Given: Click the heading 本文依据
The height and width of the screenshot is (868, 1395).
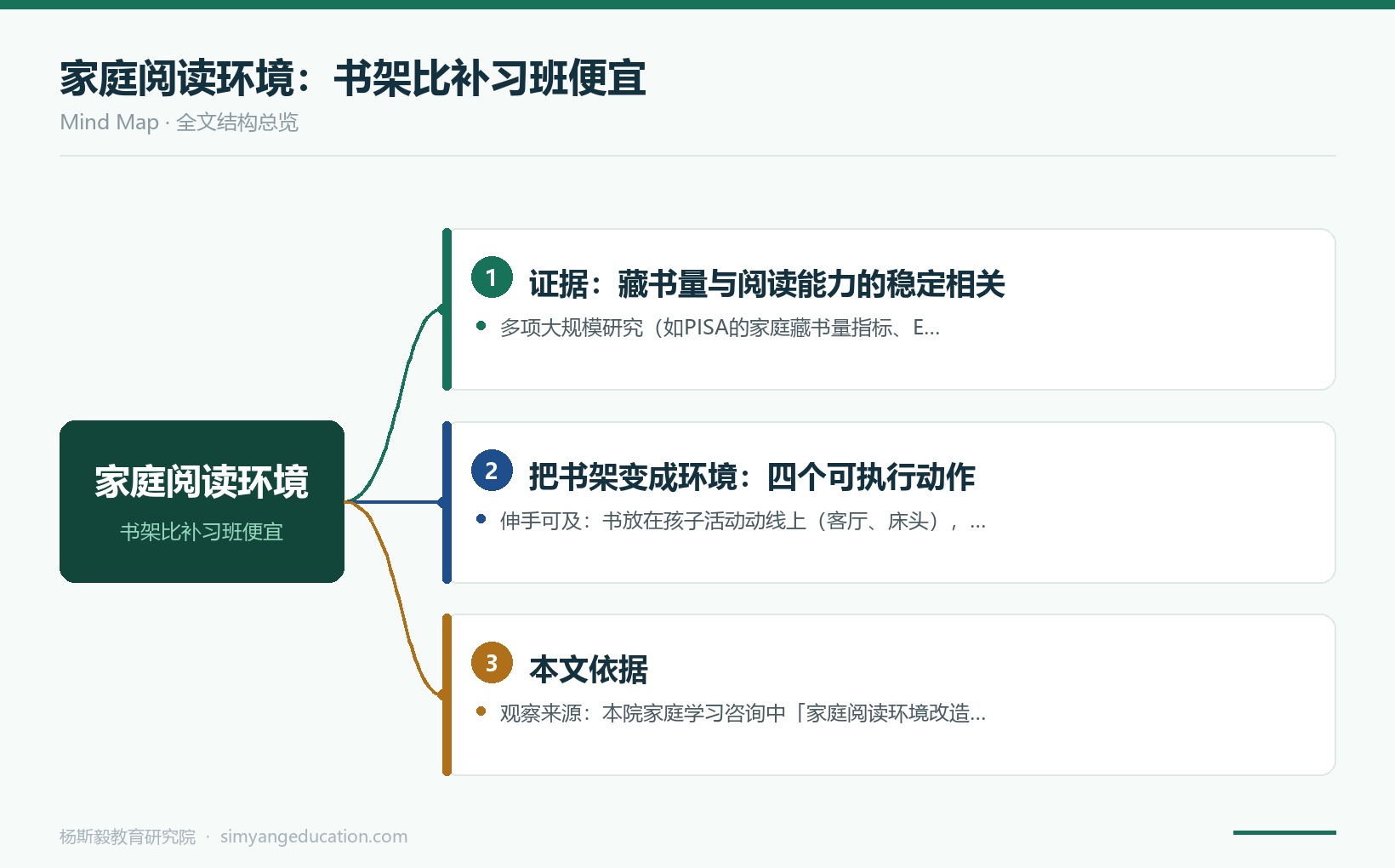Looking at the screenshot, I should (589, 670).
